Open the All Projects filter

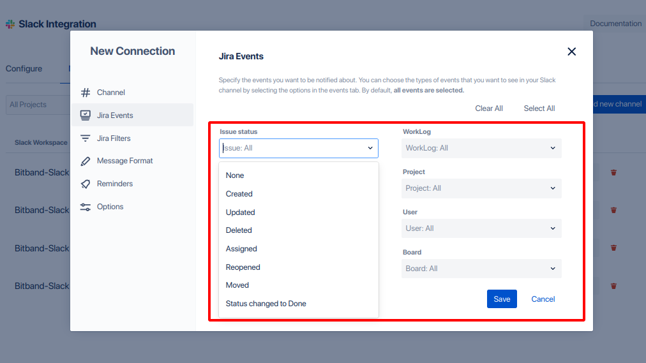38,105
